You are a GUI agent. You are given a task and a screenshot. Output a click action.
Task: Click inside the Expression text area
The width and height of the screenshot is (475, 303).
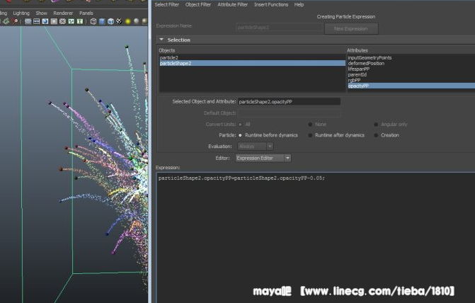(315, 236)
